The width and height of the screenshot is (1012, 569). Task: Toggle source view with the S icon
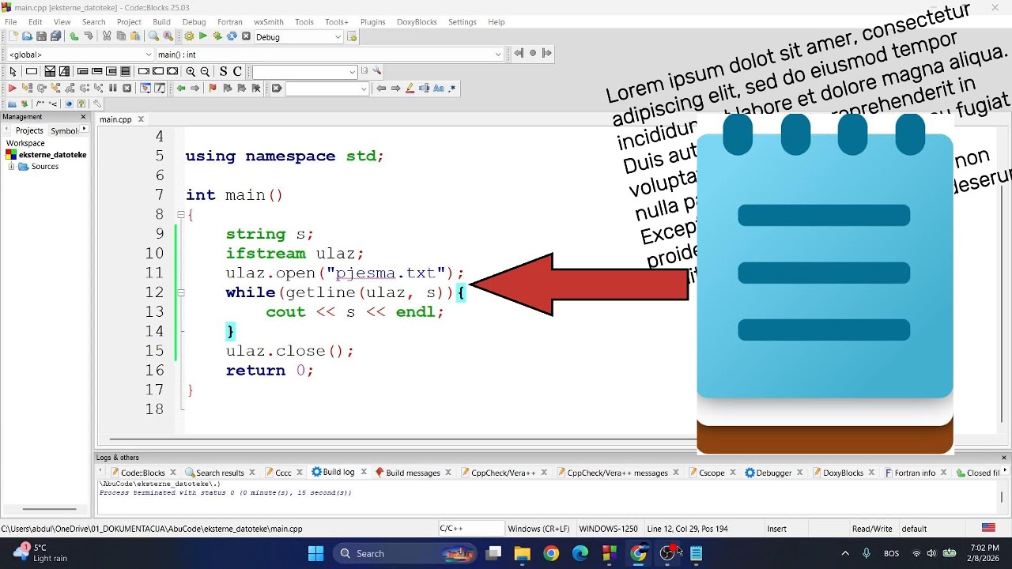[x=224, y=72]
